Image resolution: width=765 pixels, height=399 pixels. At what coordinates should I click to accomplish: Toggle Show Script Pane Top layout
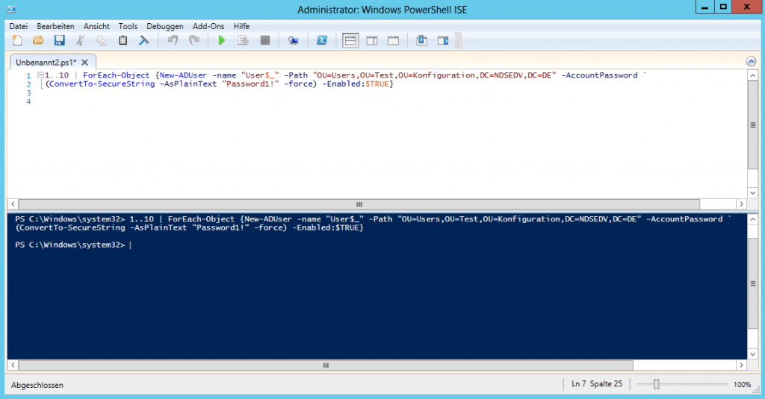click(350, 40)
